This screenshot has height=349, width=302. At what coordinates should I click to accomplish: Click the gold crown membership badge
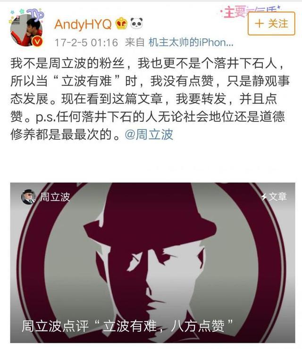click(121, 23)
